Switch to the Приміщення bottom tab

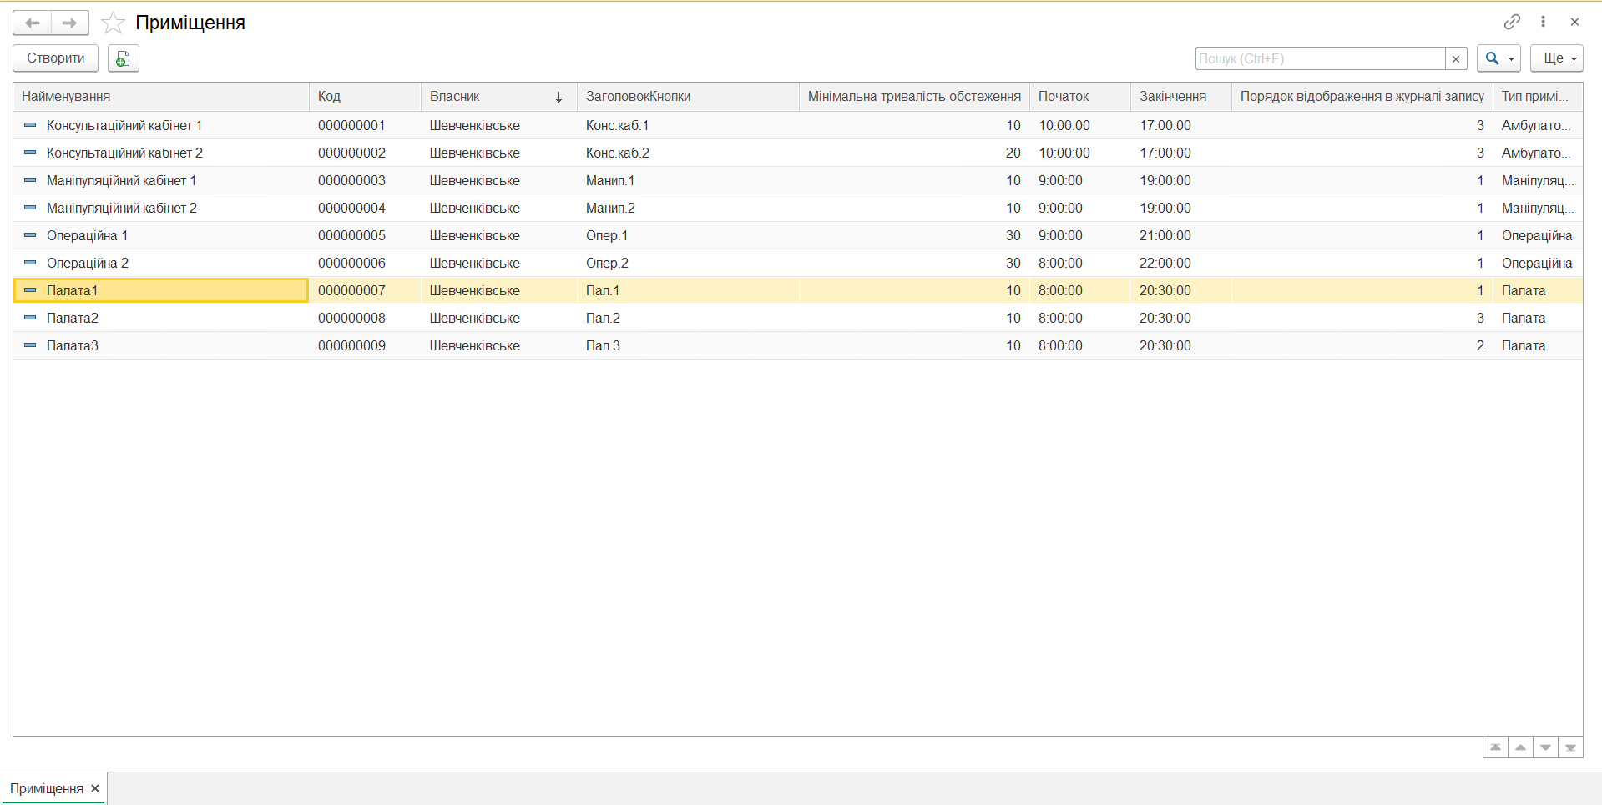point(47,788)
